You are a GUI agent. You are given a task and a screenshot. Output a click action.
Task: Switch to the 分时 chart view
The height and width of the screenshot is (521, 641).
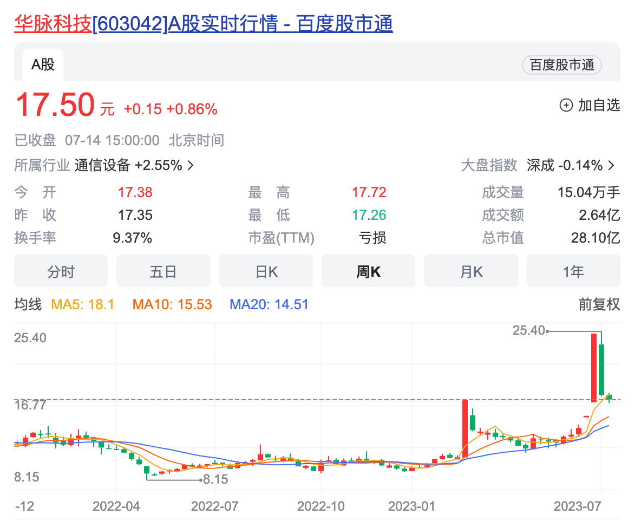pos(61,271)
